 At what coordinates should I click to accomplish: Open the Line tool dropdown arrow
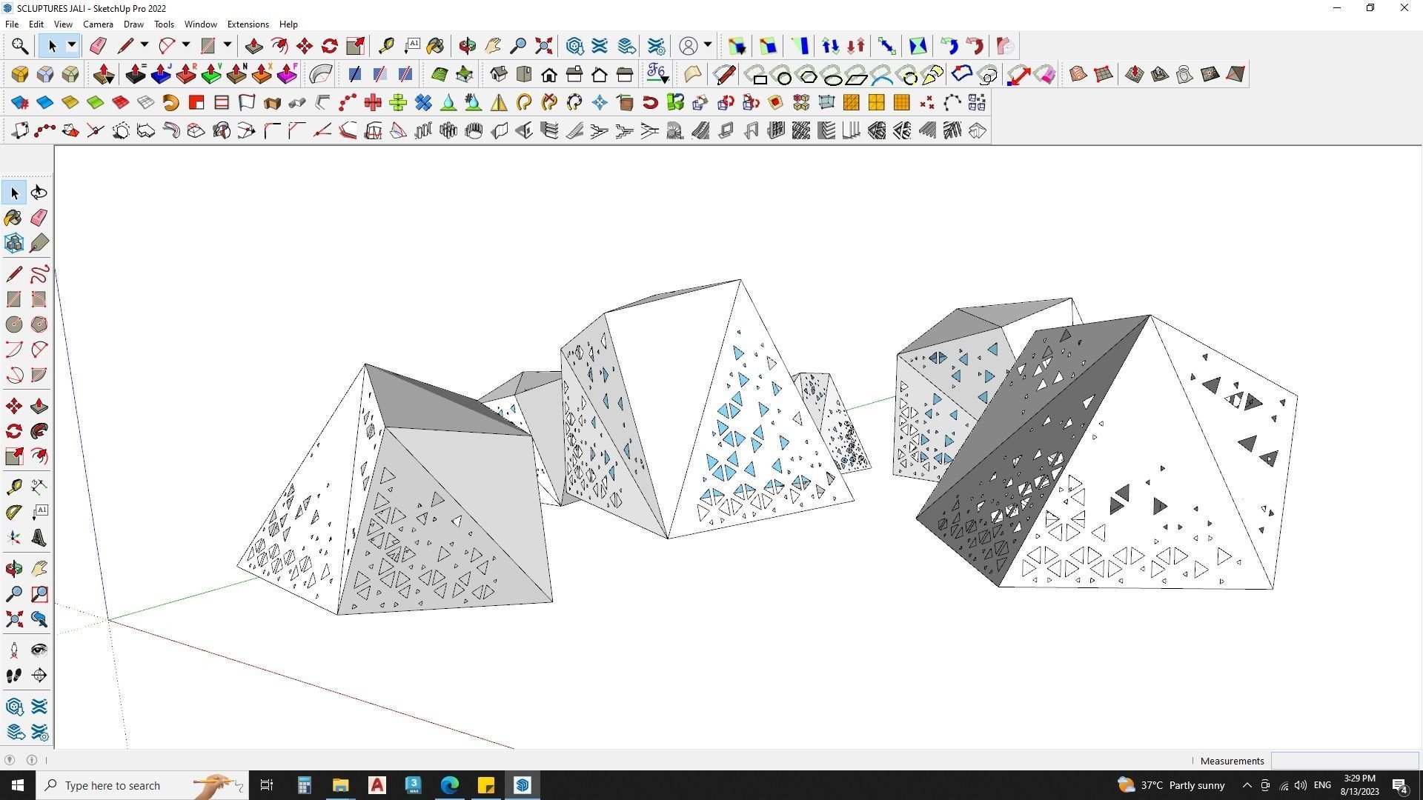point(145,46)
